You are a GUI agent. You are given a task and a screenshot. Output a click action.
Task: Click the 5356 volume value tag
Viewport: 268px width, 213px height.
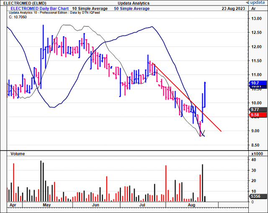pos(258,196)
